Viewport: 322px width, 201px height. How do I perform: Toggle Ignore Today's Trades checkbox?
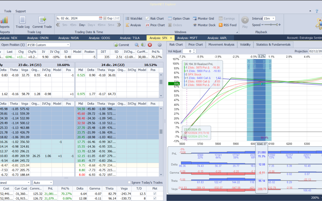coord(129,182)
